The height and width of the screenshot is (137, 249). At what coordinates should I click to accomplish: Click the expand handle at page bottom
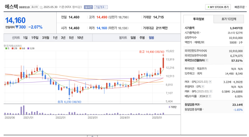click(x=92, y=136)
